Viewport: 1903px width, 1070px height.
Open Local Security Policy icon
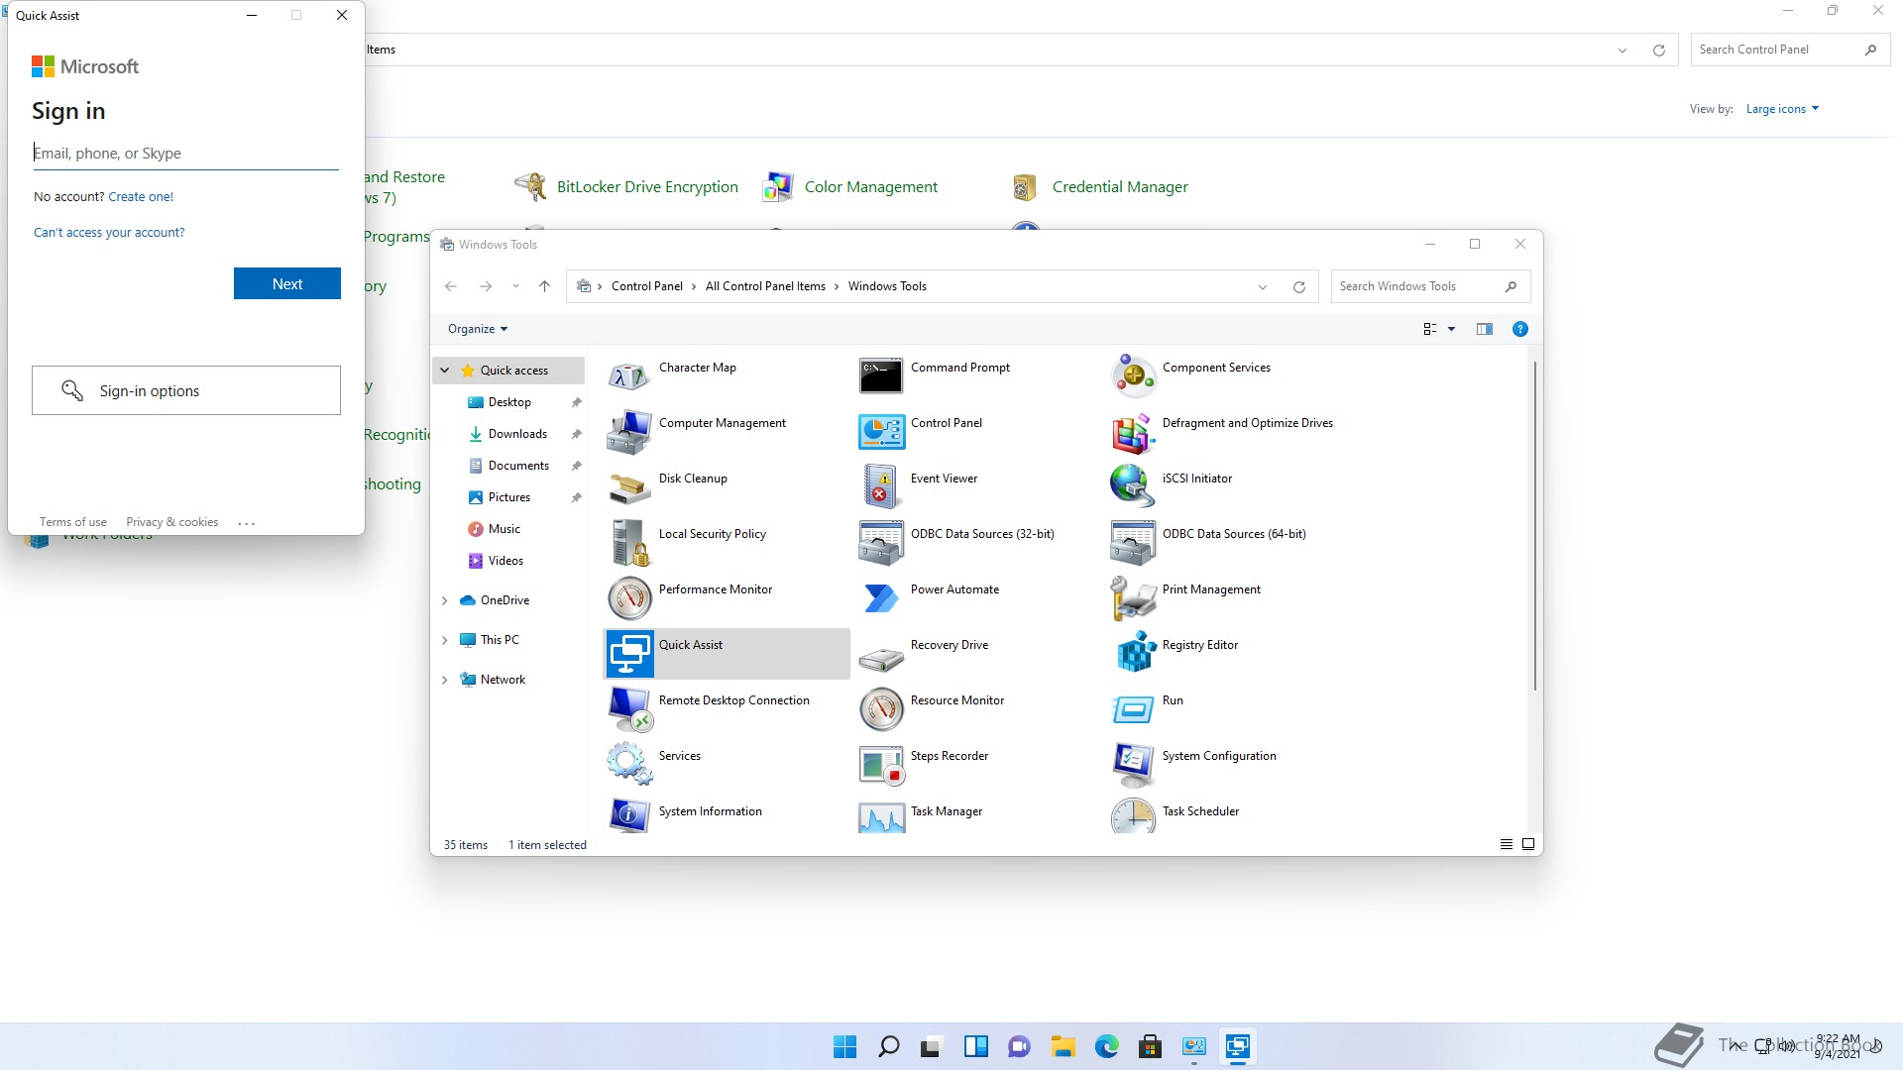(x=629, y=543)
